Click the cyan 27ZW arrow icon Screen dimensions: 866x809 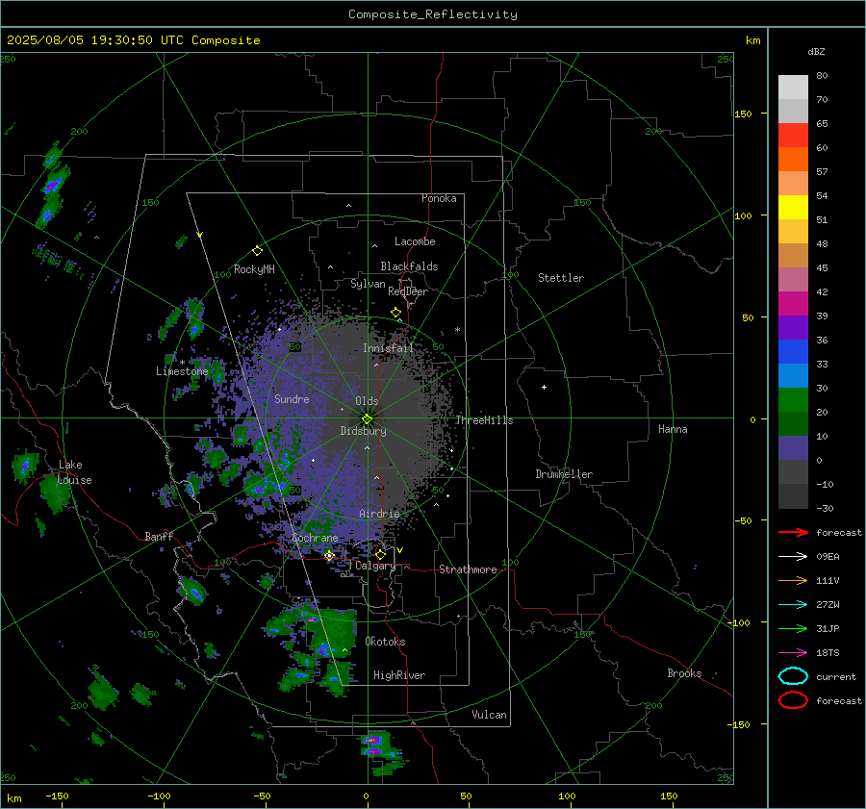tap(793, 605)
